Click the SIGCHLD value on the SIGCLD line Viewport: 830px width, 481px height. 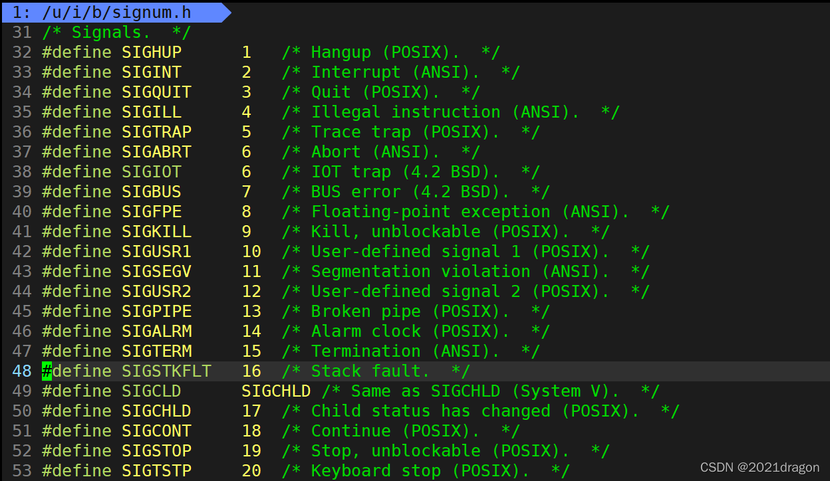(276, 391)
